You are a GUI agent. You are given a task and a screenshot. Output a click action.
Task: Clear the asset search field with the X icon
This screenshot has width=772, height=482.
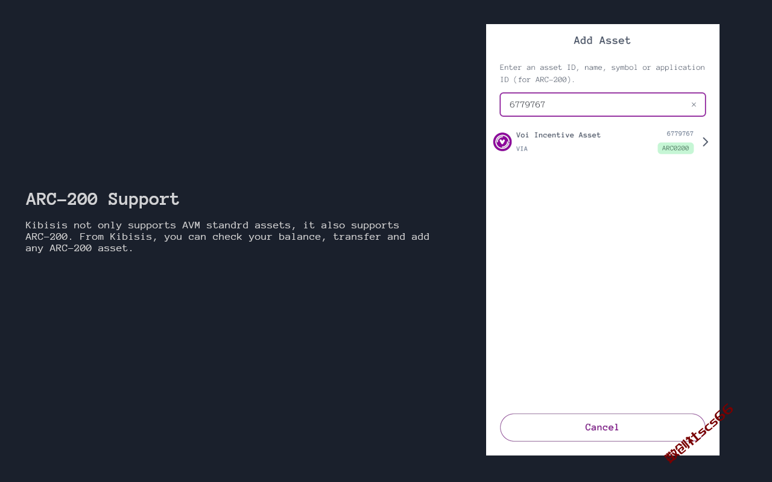694,105
